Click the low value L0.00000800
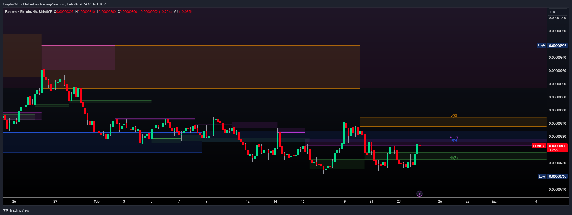 point(106,12)
